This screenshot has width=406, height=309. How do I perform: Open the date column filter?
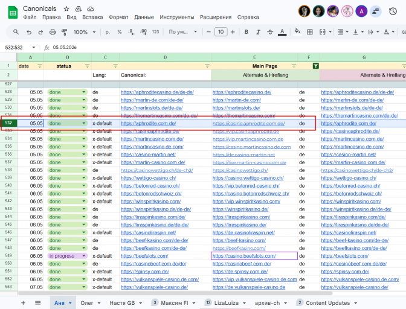40,66
